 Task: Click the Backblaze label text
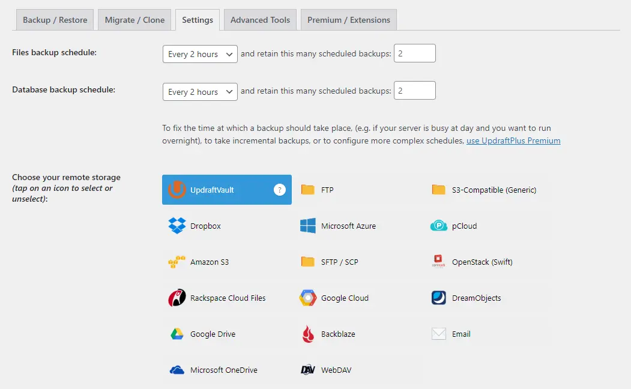[x=338, y=334]
